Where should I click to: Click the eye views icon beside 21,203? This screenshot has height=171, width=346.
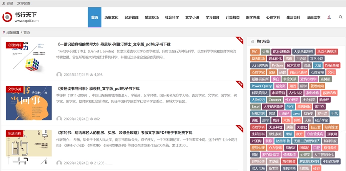coord(91,163)
